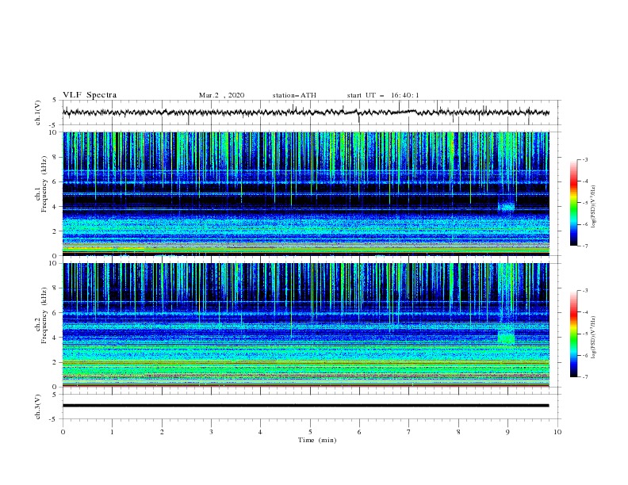Click time axis tick label '1'
The image size is (628, 485).
[112, 432]
